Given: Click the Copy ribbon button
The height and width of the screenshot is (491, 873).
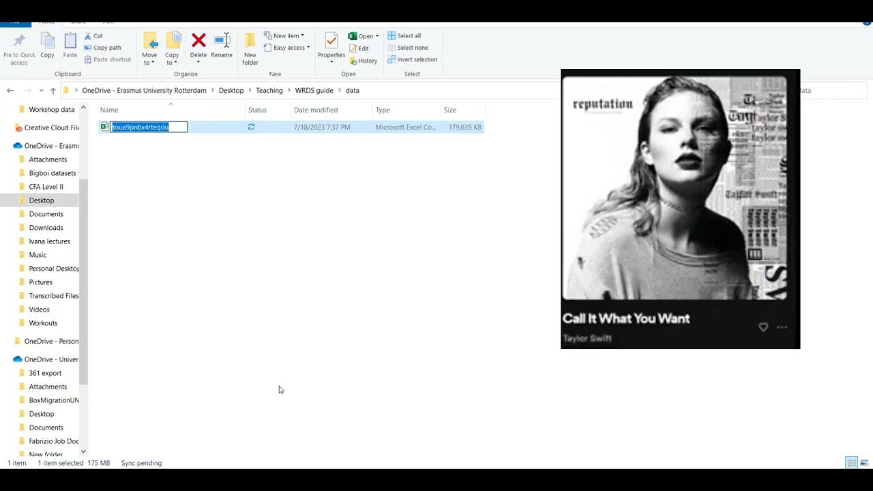Looking at the screenshot, I should point(47,46).
